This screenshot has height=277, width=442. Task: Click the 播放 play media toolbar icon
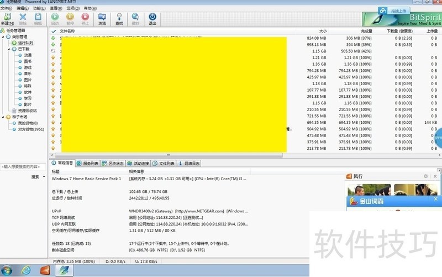(x=135, y=19)
